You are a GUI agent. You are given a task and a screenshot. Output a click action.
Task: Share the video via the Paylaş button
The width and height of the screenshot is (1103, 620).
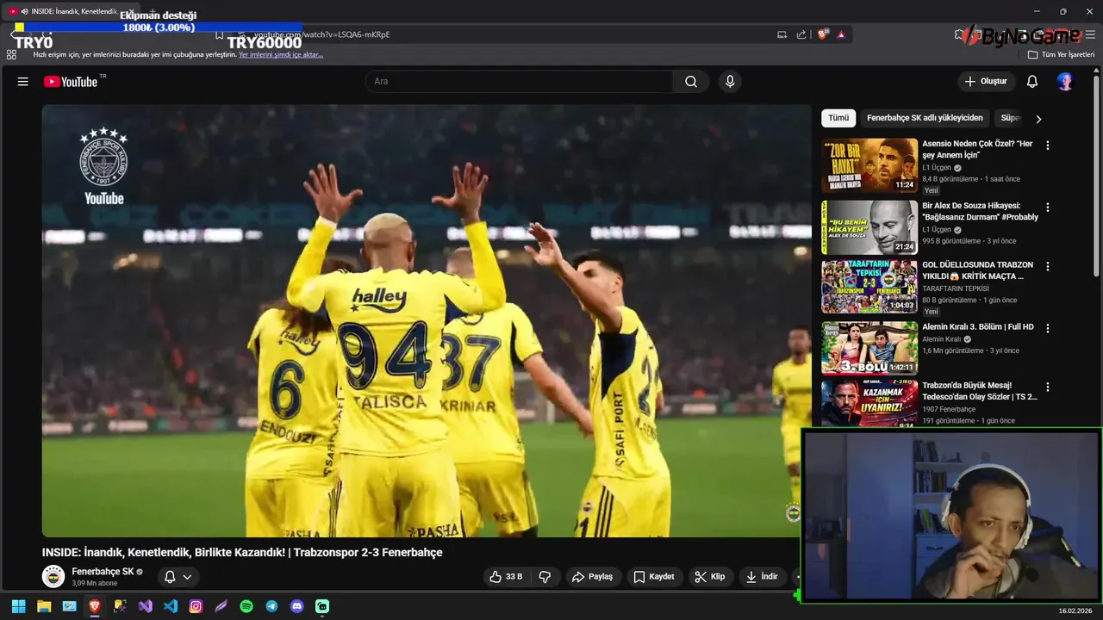point(593,577)
